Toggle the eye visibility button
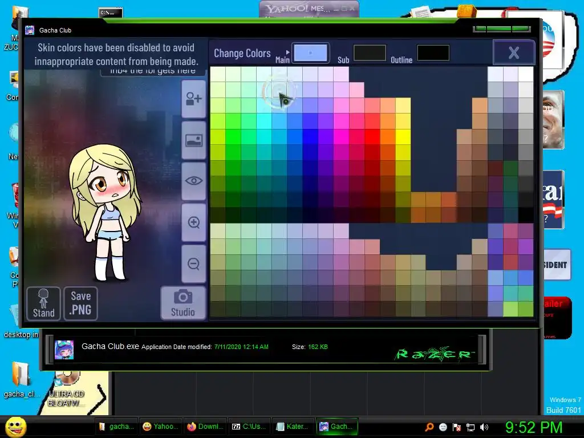This screenshot has width=584, height=438. tap(194, 181)
